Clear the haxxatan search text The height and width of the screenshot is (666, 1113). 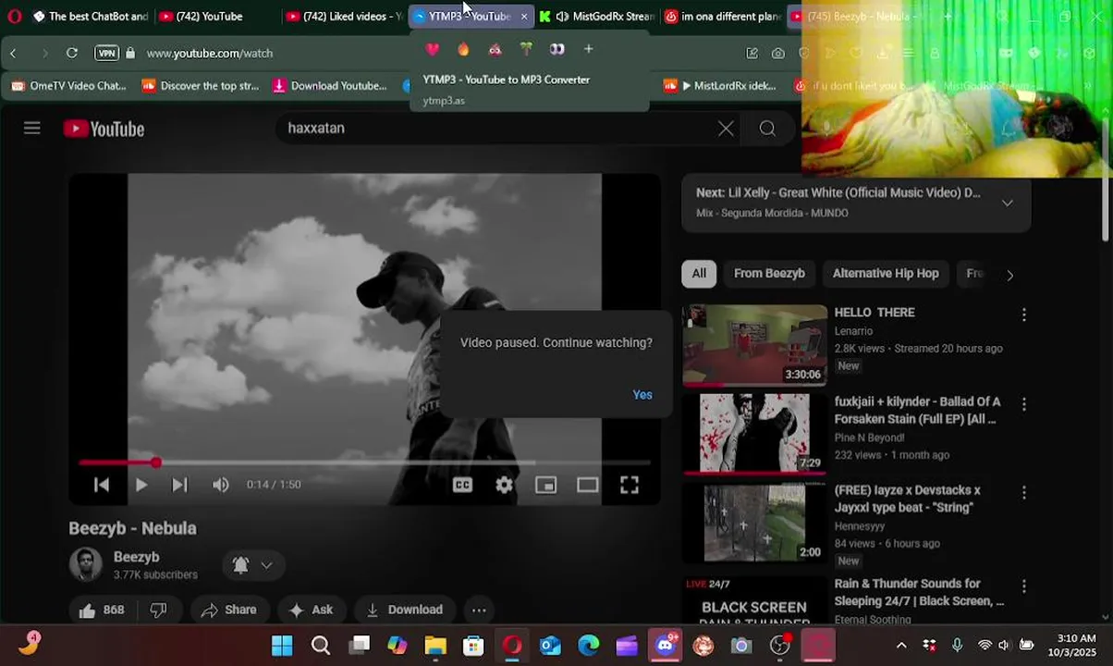(x=726, y=129)
